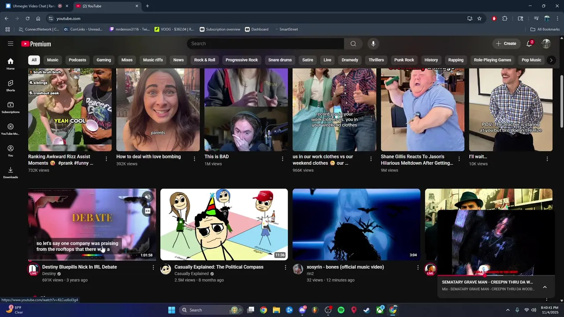The image size is (564, 317).
Task: Click the YouTube Premium logo
Action: pyautogui.click(x=36, y=44)
